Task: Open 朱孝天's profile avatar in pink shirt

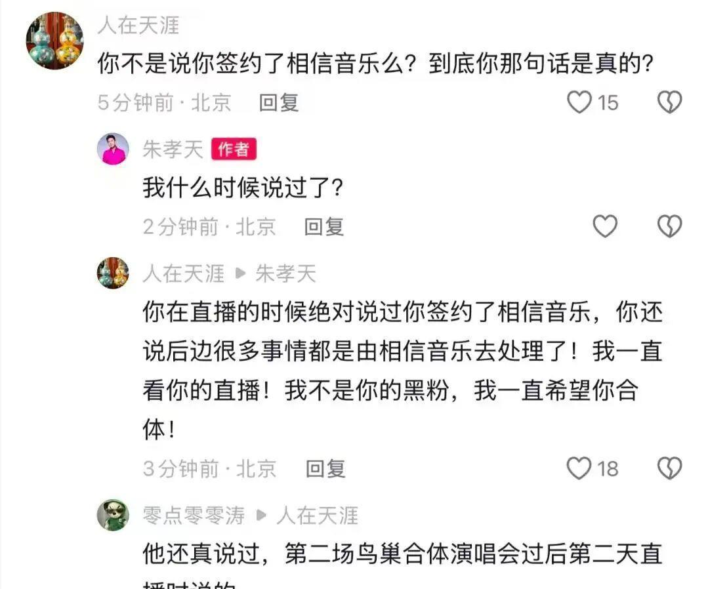Action: (x=113, y=149)
